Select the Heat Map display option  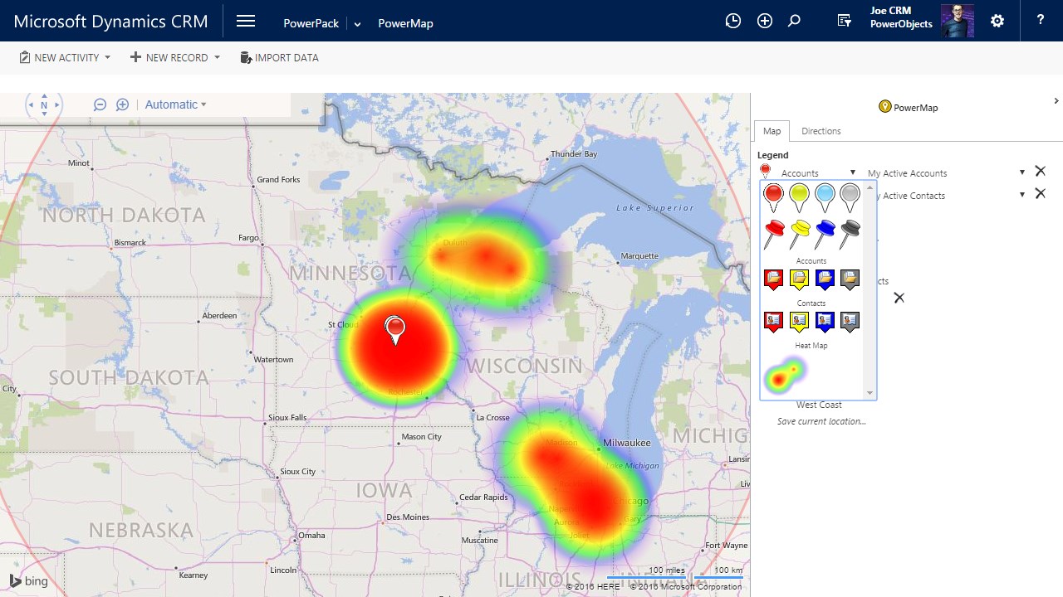[785, 376]
